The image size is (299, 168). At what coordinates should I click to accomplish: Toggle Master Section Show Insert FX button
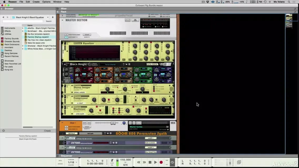66,37
